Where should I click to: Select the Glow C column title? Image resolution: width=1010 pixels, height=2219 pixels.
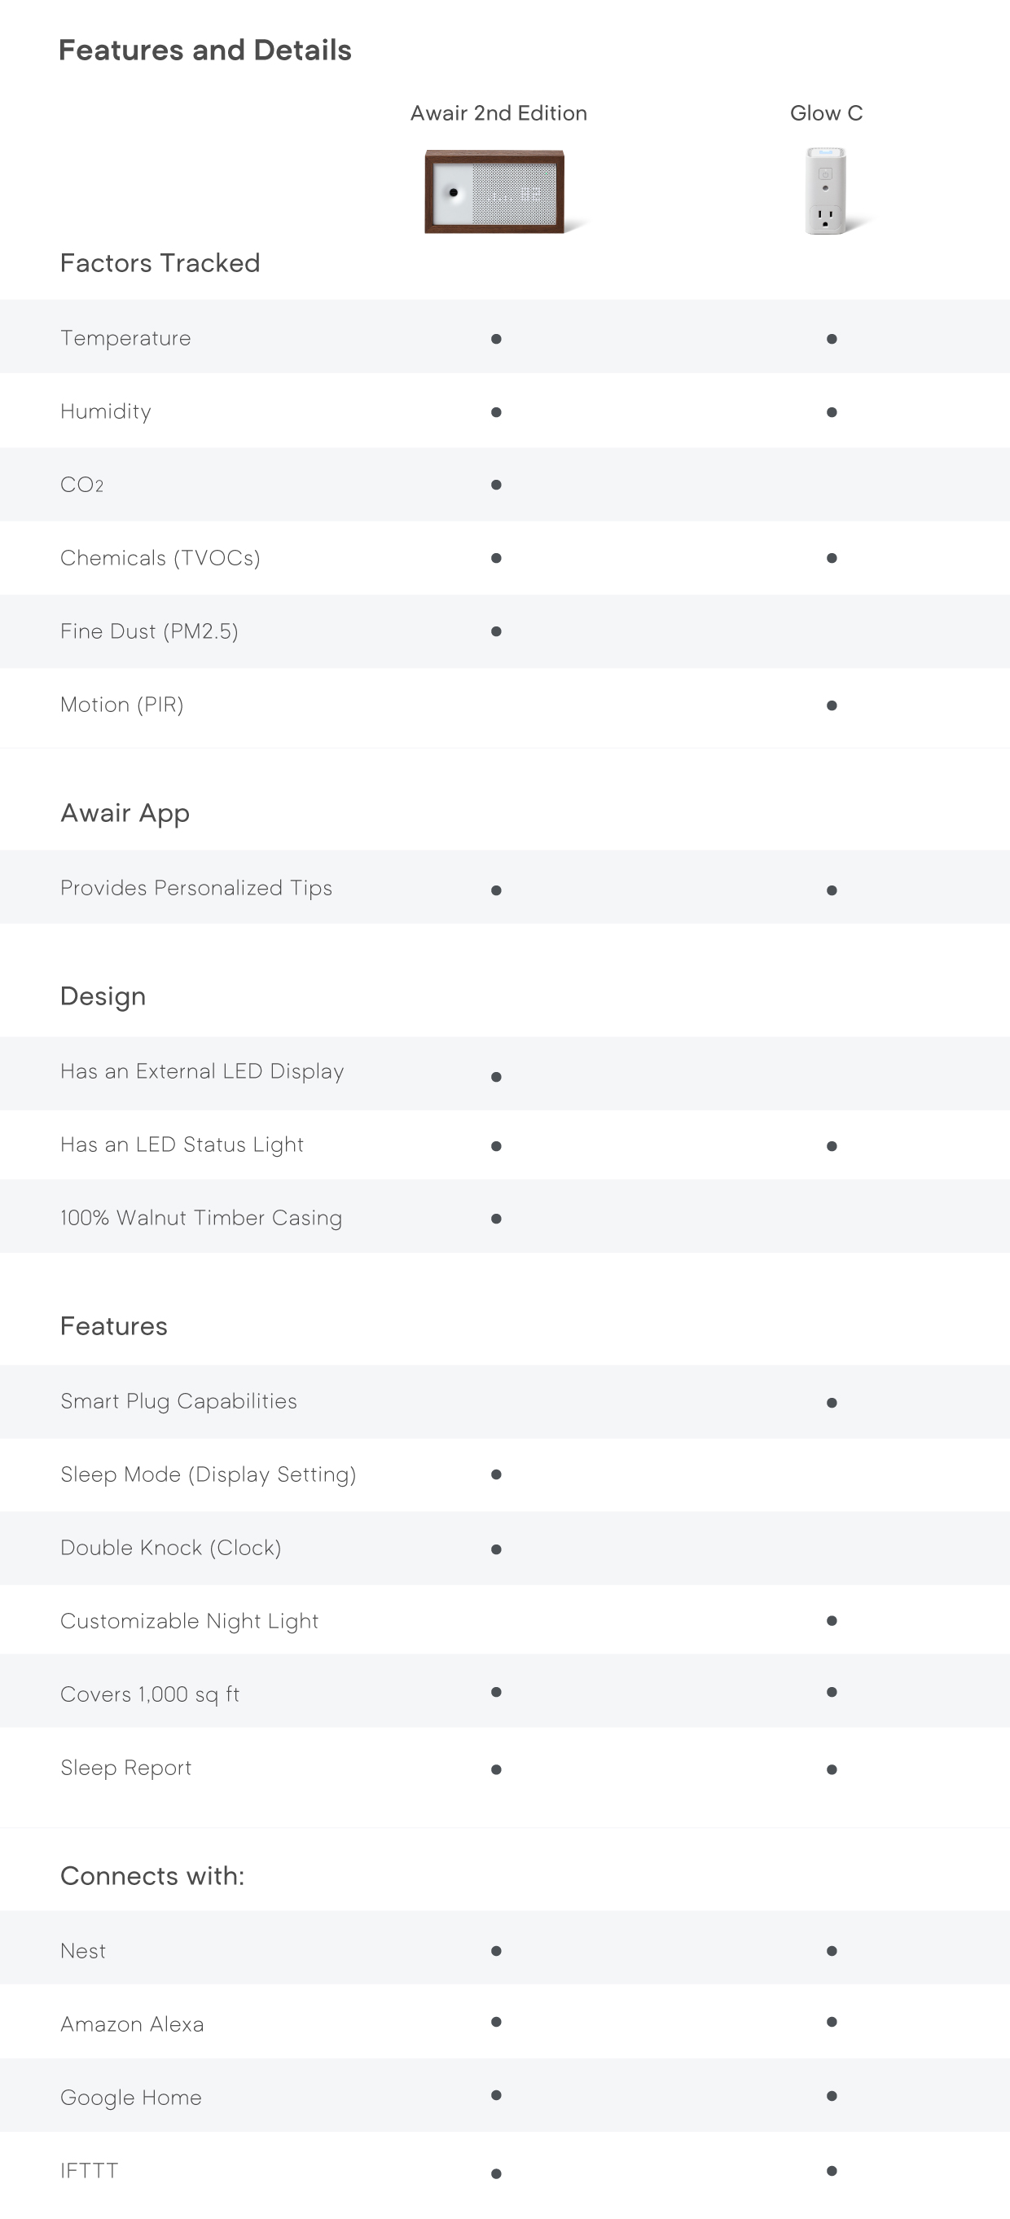(x=826, y=113)
